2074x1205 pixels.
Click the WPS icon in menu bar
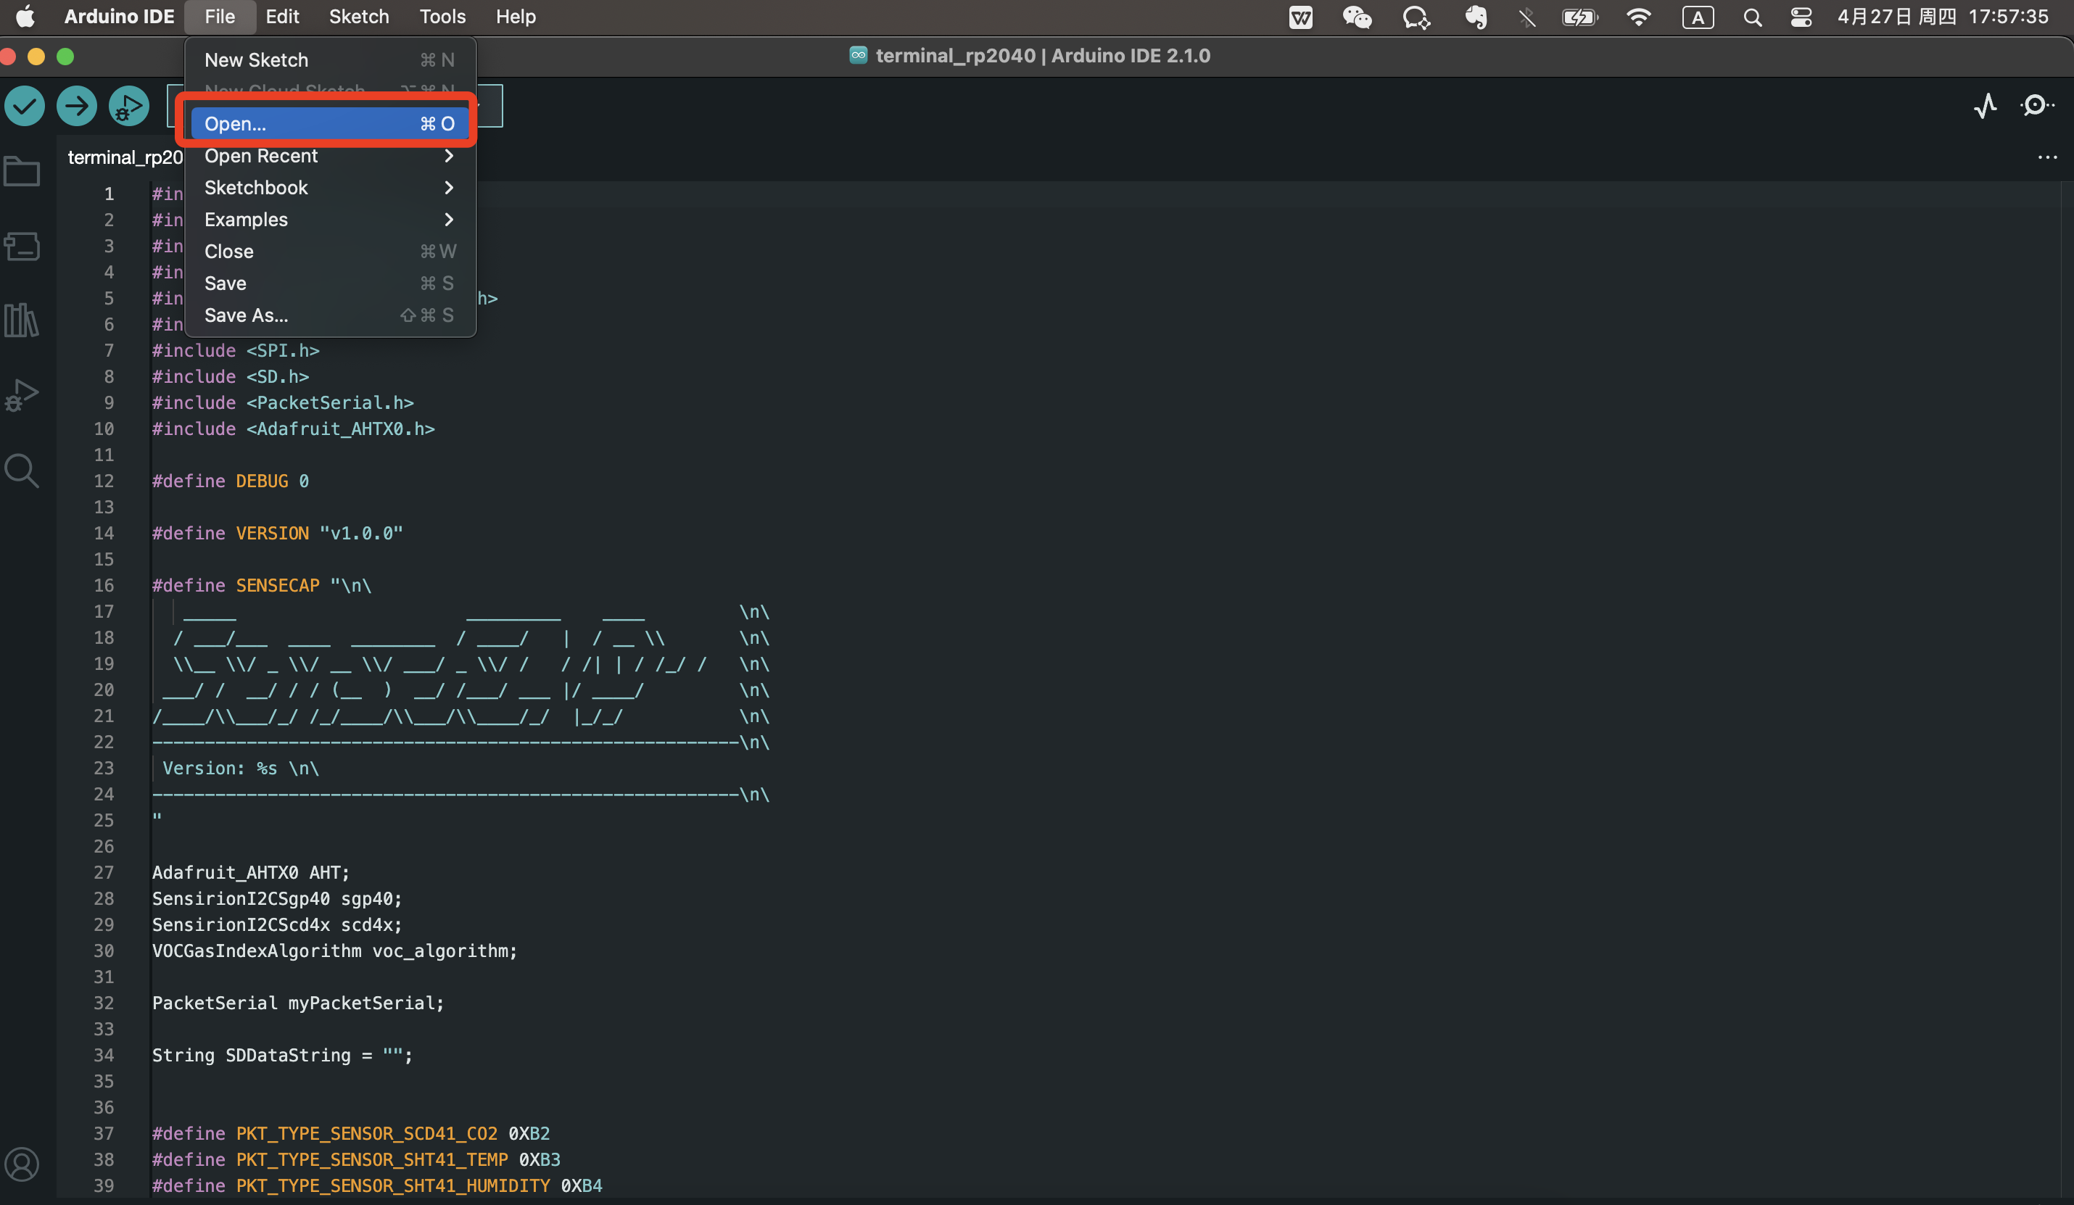[x=1300, y=17]
